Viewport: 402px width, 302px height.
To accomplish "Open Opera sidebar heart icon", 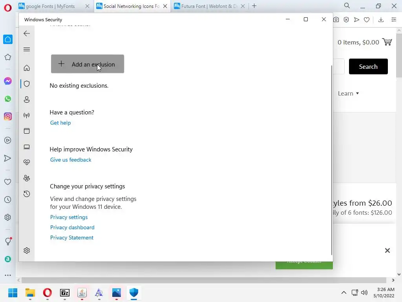I will (8, 182).
